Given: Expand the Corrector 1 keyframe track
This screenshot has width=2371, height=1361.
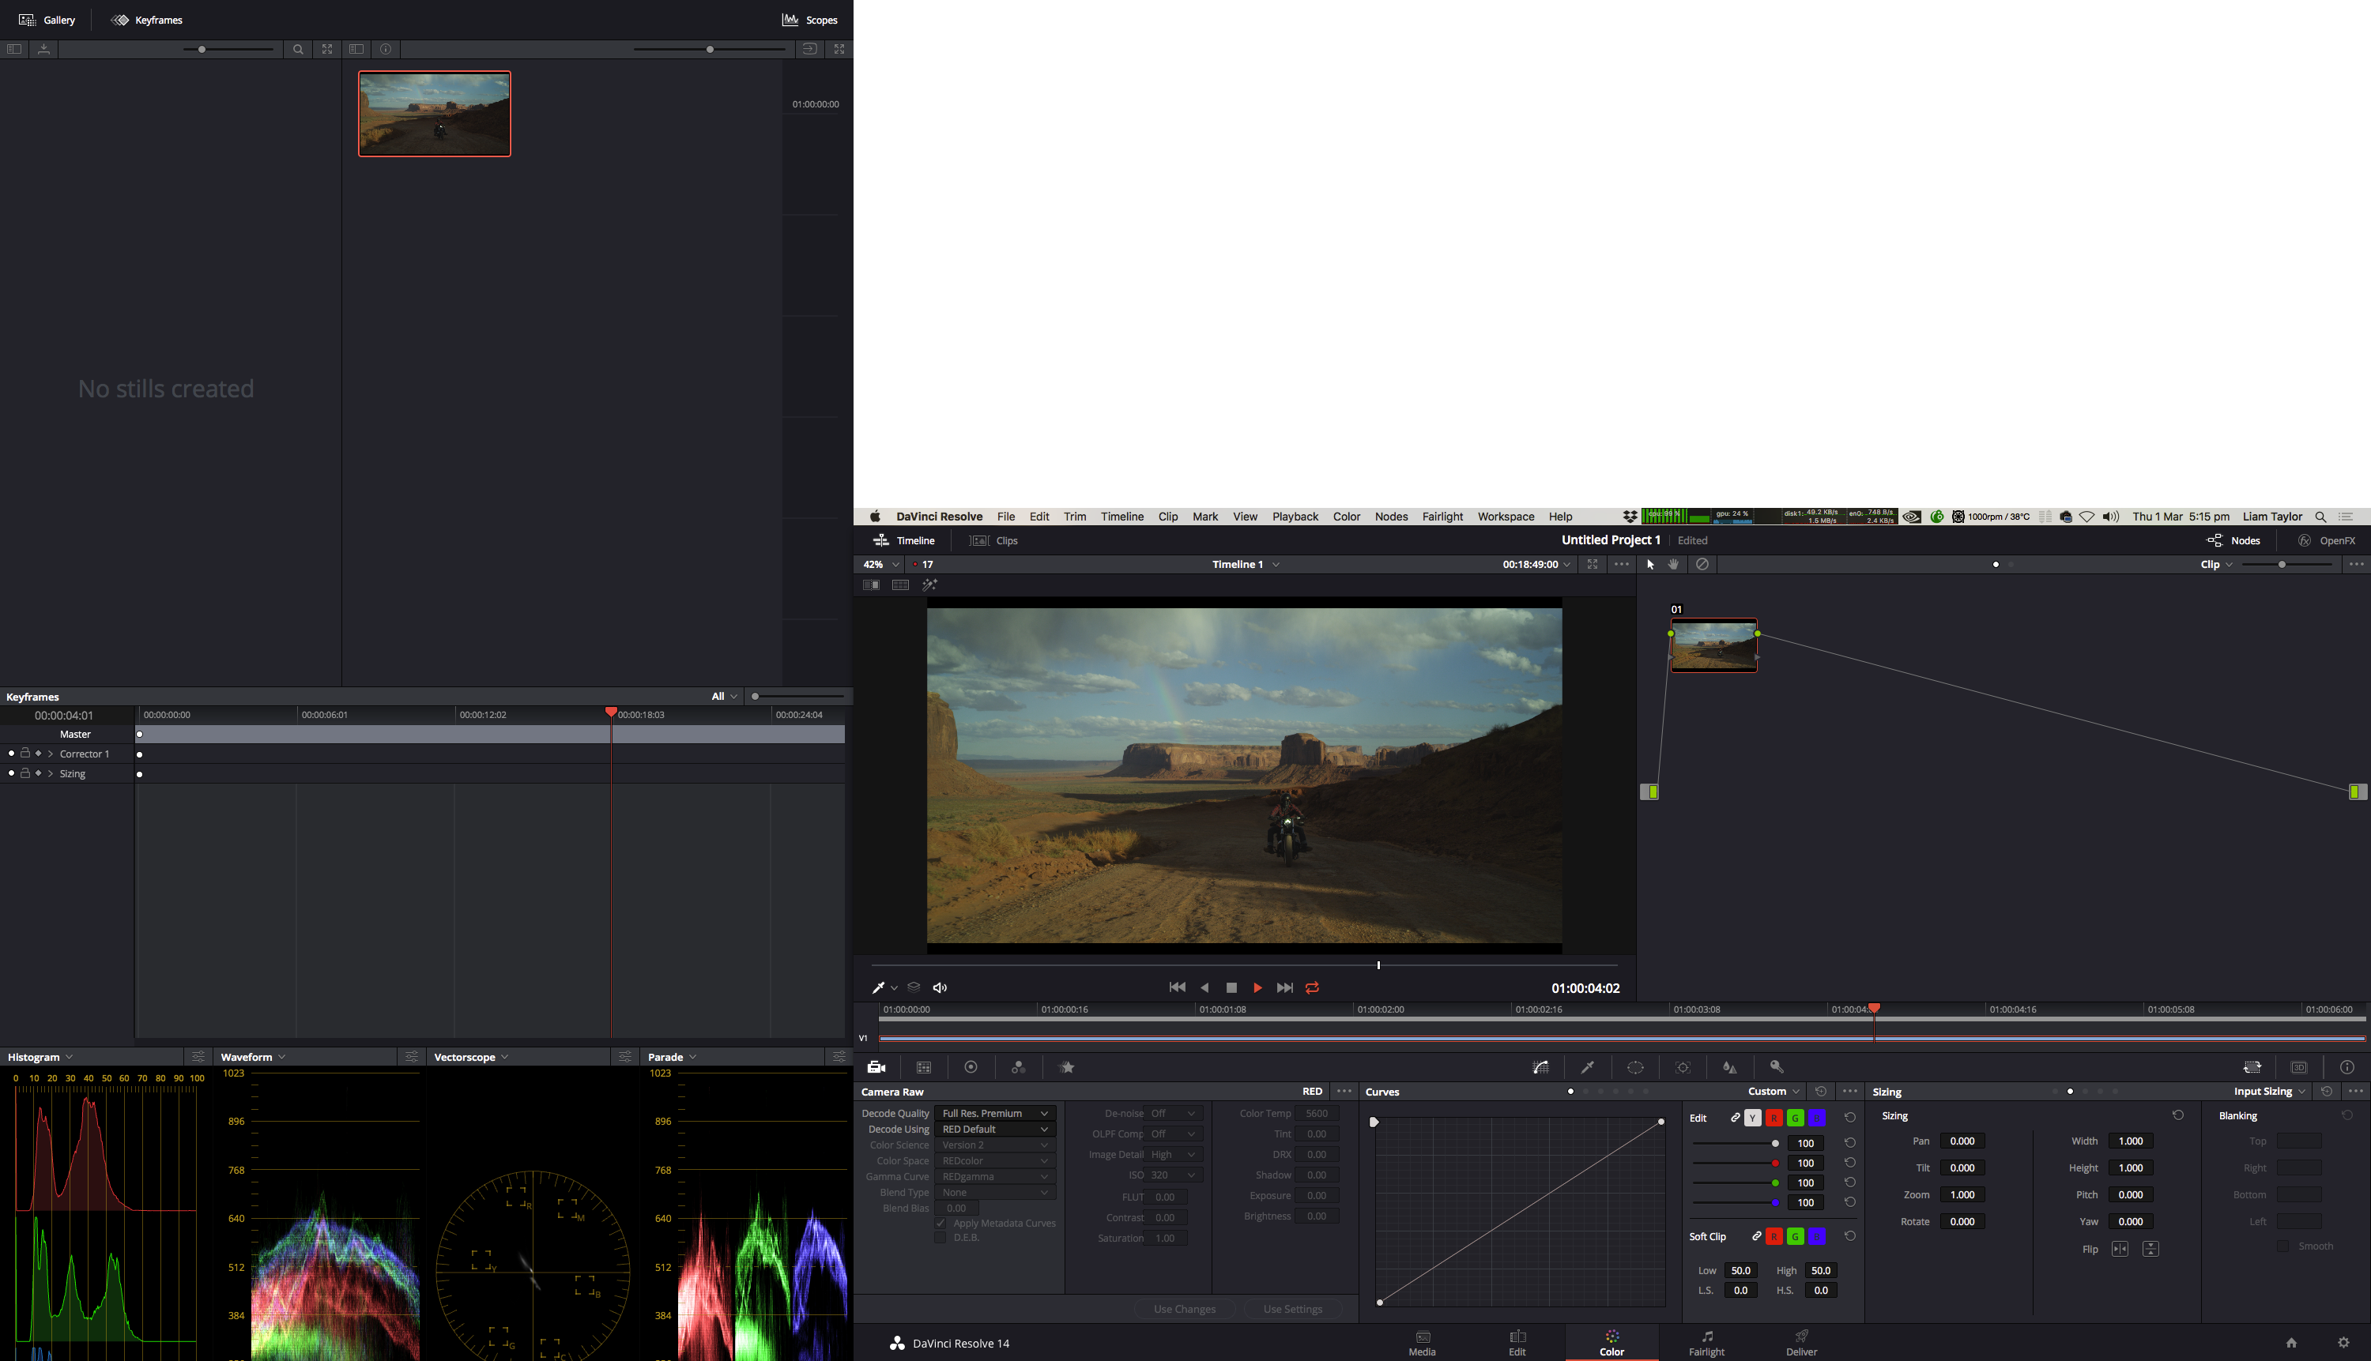Looking at the screenshot, I should pyautogui.click(x=51, y=754).
